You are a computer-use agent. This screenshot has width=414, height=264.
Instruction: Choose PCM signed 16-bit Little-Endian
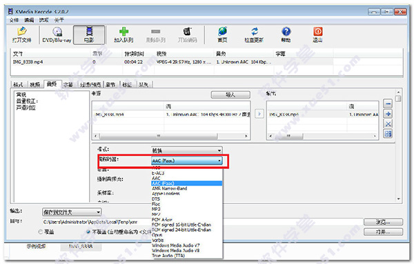[187, 225]
